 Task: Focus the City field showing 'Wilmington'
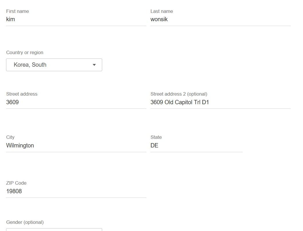(x=76, y=145)
